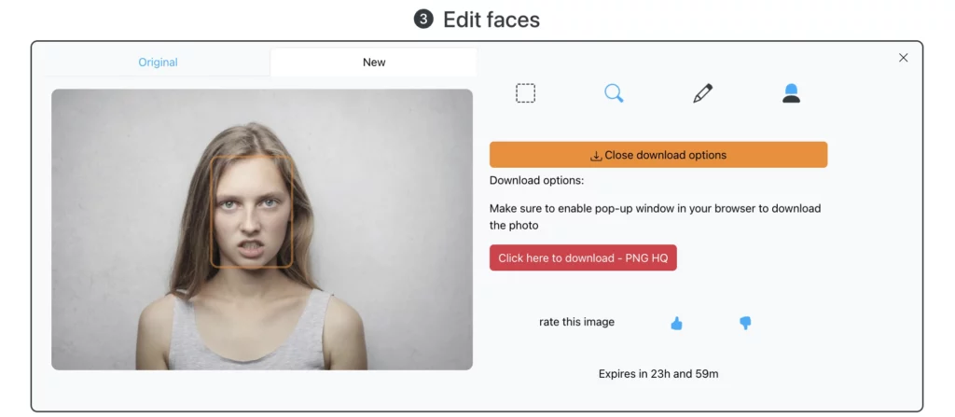Select the dashed rectangle selection tool

[525, 93]
